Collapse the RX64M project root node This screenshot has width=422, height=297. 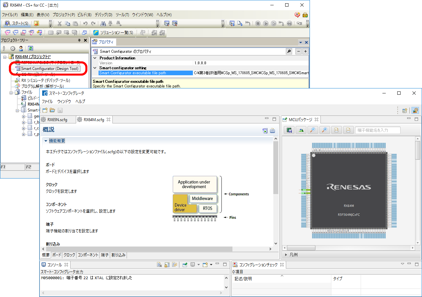pos(5,57)
